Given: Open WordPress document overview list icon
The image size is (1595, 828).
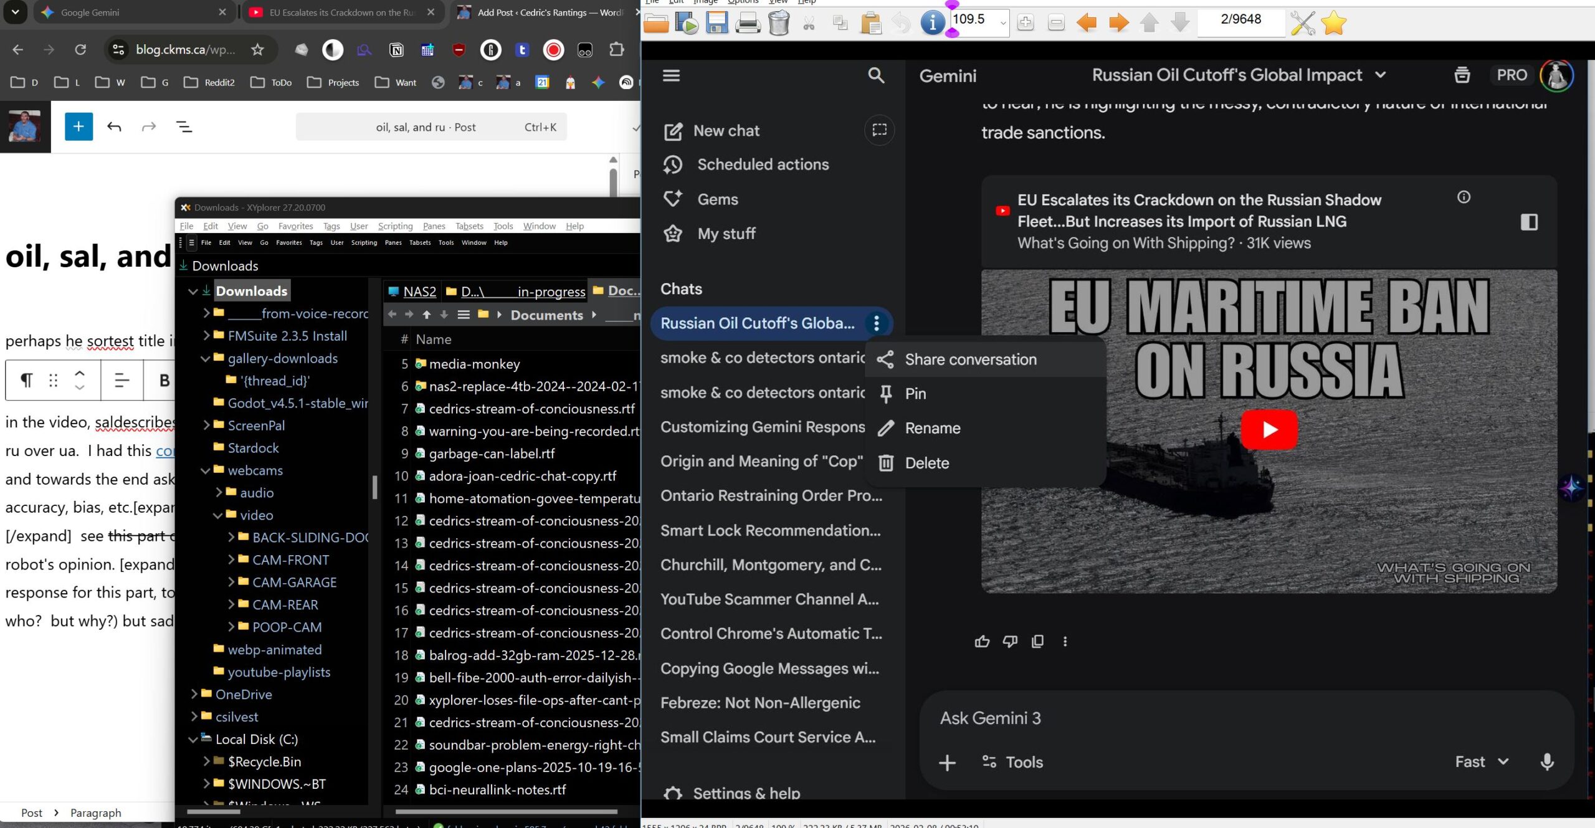Looking at the screenshot, I should tap(184, 127).
